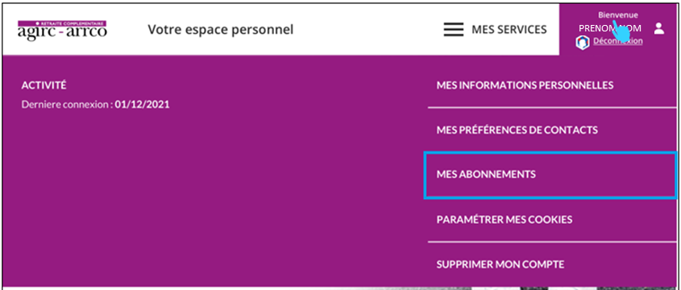Select the highlighted MES ABONNEMENTS entry

[550, 175]
